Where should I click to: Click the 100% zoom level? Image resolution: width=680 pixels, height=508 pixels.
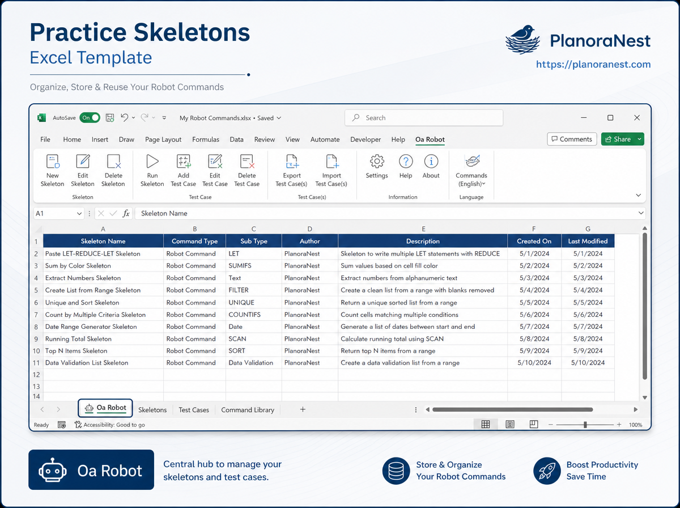click(x=636, y=425)
